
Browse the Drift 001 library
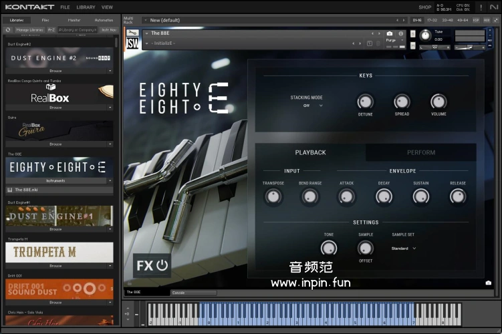(x=55, y=303)
